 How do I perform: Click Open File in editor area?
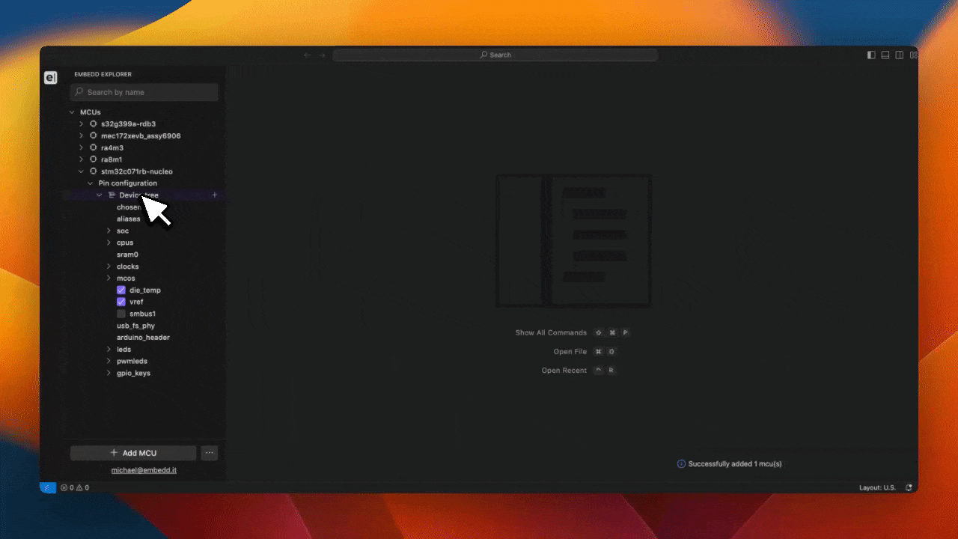(x=570, y=351)
